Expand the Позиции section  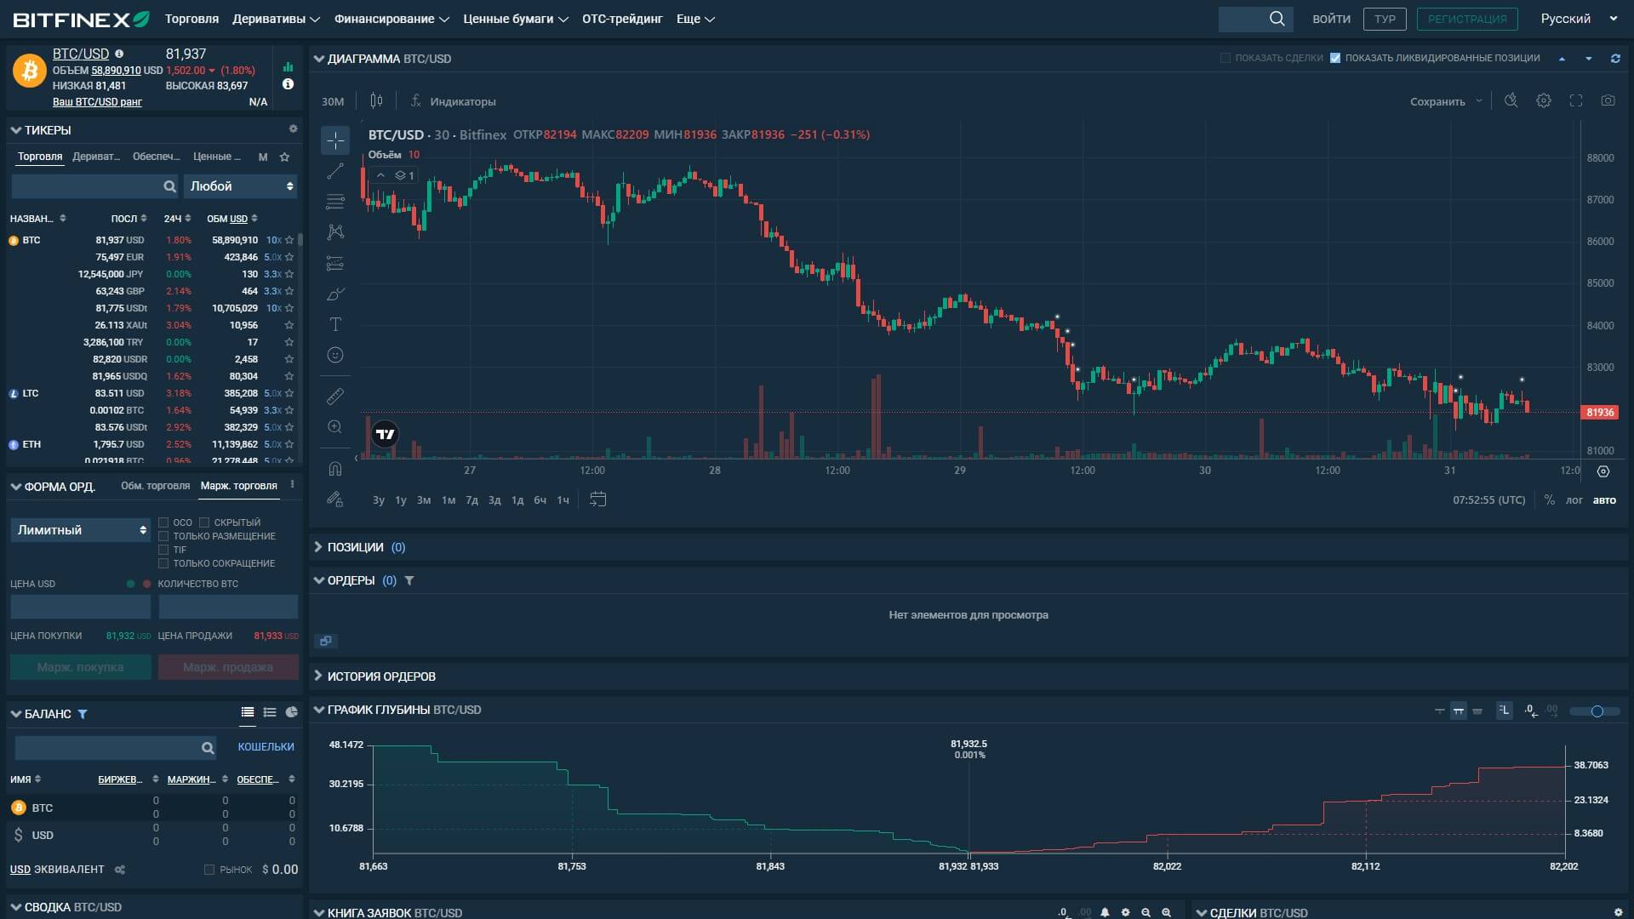[355, 547]
